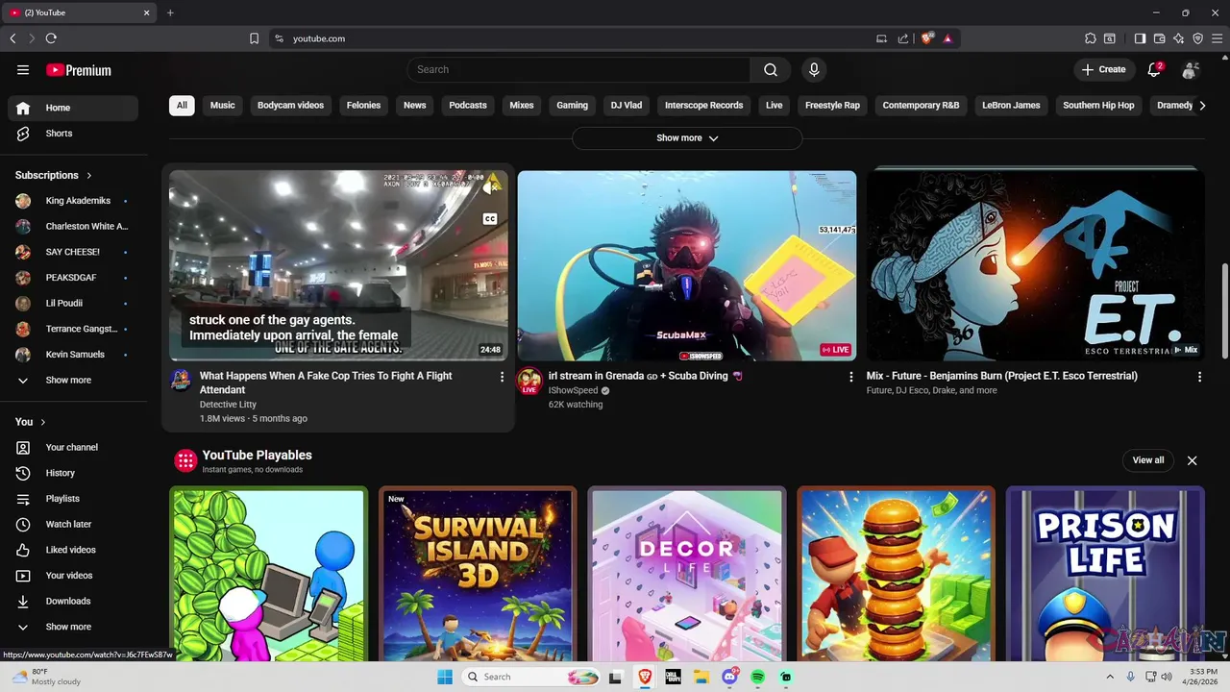Open Playlists in the sidebar

click(x=73, y=499)
